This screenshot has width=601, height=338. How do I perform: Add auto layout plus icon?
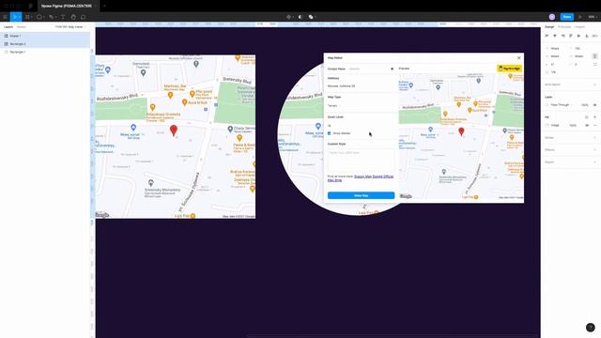[x=594, y=84]
